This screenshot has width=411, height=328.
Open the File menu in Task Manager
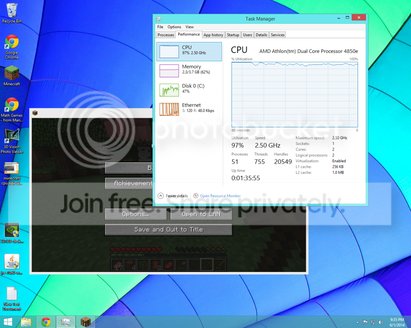(160, 27)
